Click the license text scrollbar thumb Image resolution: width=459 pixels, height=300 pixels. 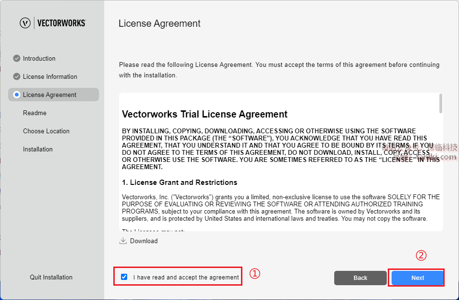(440, 103)
